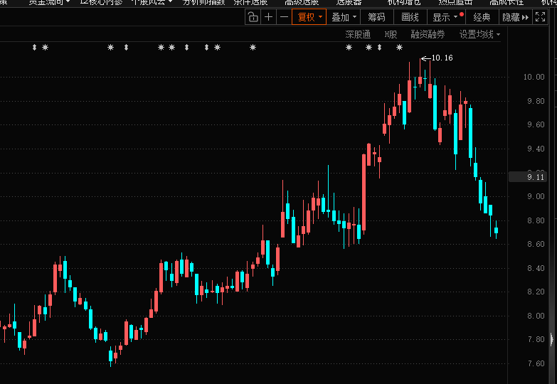Click the 隐藏 hide panel button

click(515, 17)
